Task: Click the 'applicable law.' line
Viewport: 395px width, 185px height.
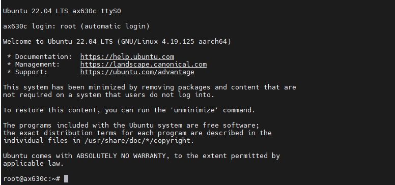Action: pos(33,163)
